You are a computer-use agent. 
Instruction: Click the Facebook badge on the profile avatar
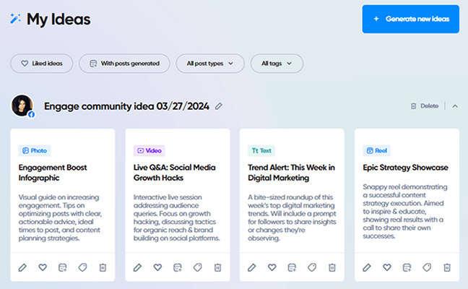pyautogui.click(x=31, y=115)
